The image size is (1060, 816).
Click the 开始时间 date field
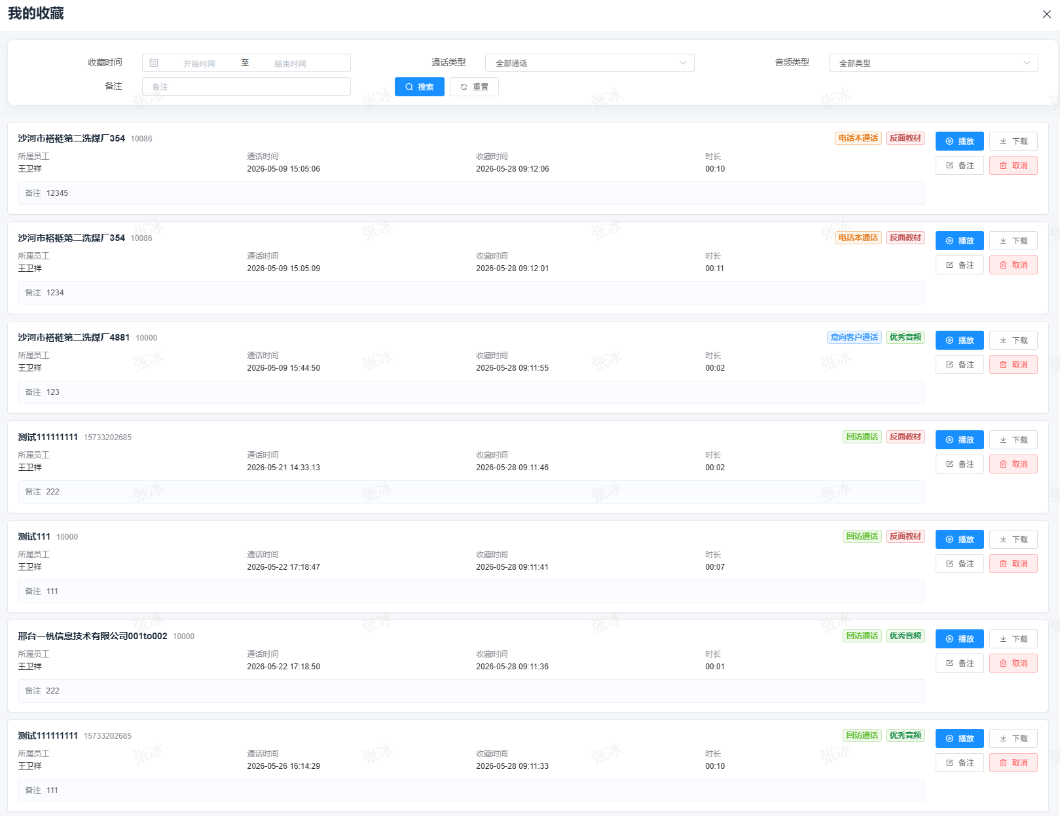coord(199,64)
